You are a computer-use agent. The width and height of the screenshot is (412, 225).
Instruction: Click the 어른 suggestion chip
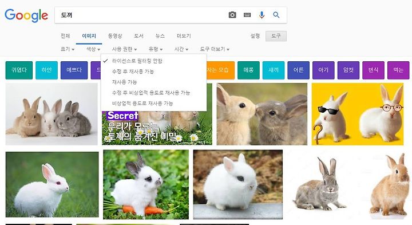pyautogui.click(x=298, y=70)
